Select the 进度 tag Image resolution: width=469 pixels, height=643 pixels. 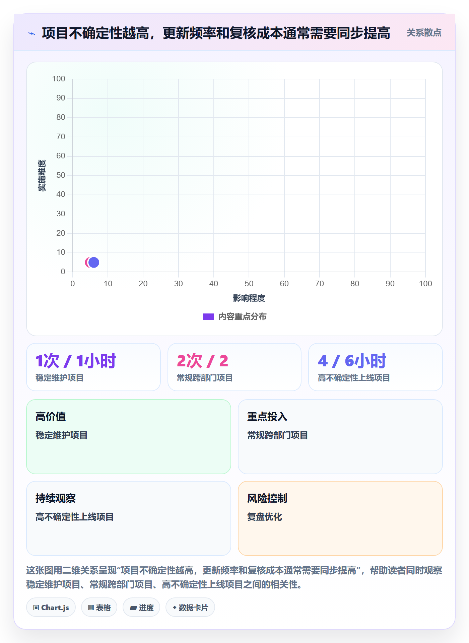[x=141, y=608]
